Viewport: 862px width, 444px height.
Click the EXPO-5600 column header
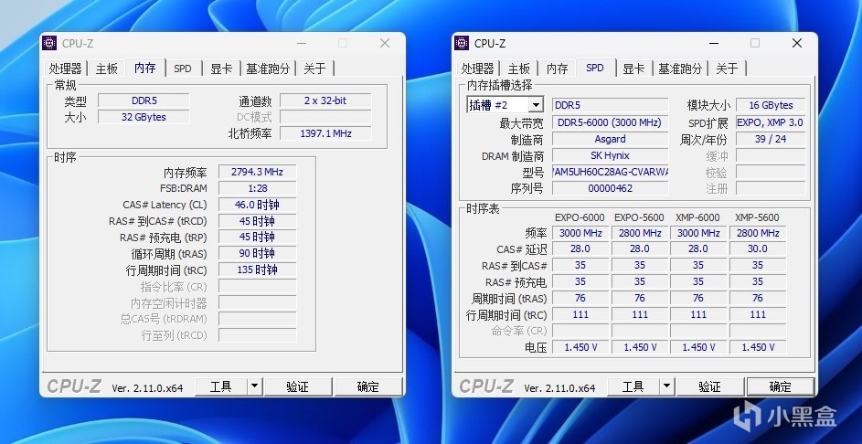[x=639, y=217]
